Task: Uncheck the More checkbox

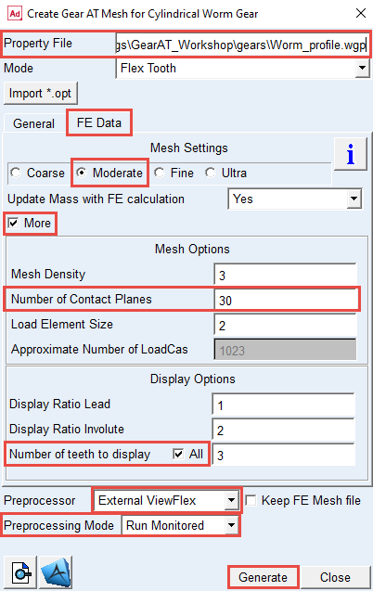Action: click(x=14, y=223)
